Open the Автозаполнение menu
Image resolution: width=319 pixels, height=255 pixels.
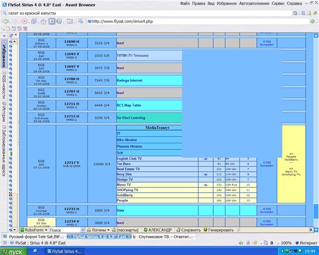[254, 3]
